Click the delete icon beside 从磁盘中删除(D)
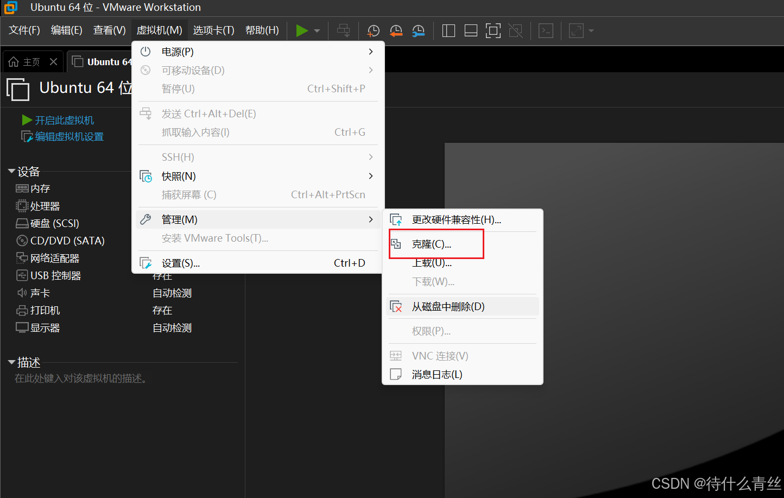 pos(396,307)
